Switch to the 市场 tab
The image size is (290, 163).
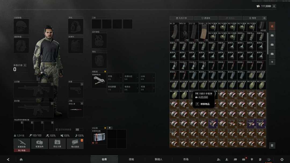(x=186, y=159)
